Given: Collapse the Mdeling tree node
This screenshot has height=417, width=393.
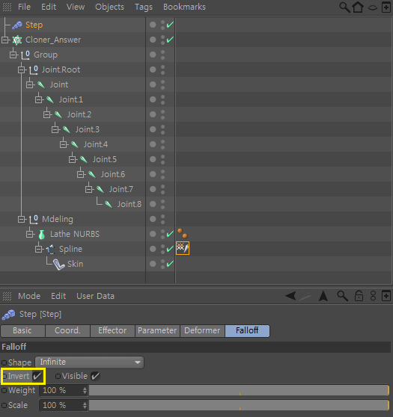Looking at the screenshot, I should click(22, 220).
